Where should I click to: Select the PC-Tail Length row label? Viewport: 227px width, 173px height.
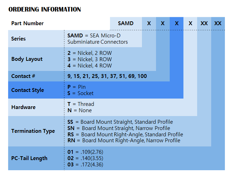(x=29, y=158)
